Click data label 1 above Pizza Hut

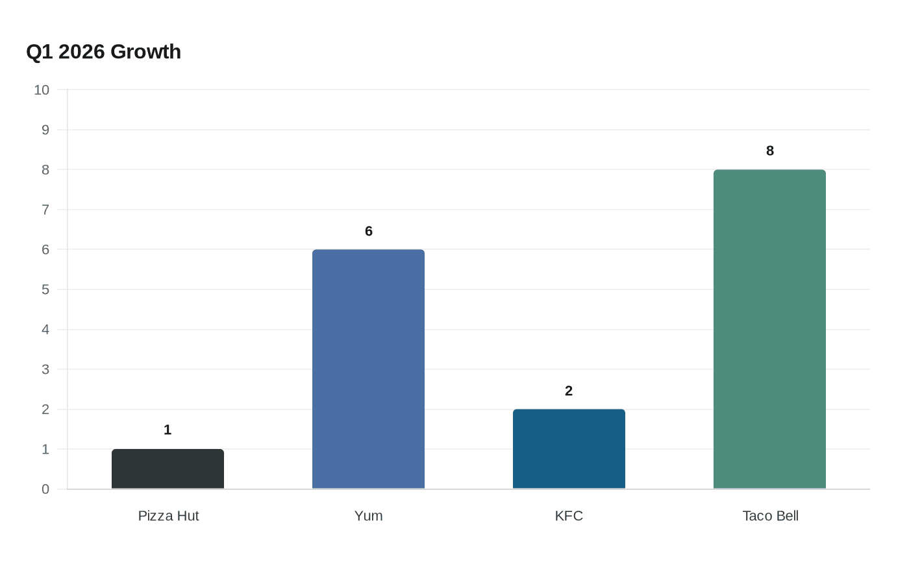point(168,430)
